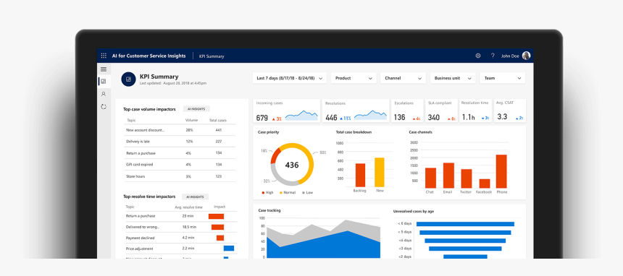Click the '< 5 days' unresolved cases bar
Screen dimensions: 623x276
coord(465,233)
